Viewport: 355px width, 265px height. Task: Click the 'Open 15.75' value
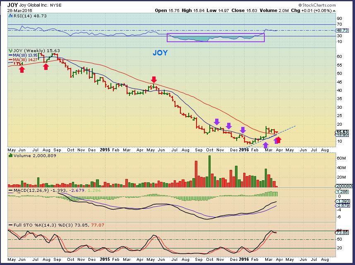[167, 10]
